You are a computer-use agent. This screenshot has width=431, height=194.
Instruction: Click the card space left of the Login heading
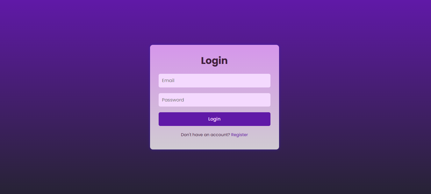click(x=175, y=61)
